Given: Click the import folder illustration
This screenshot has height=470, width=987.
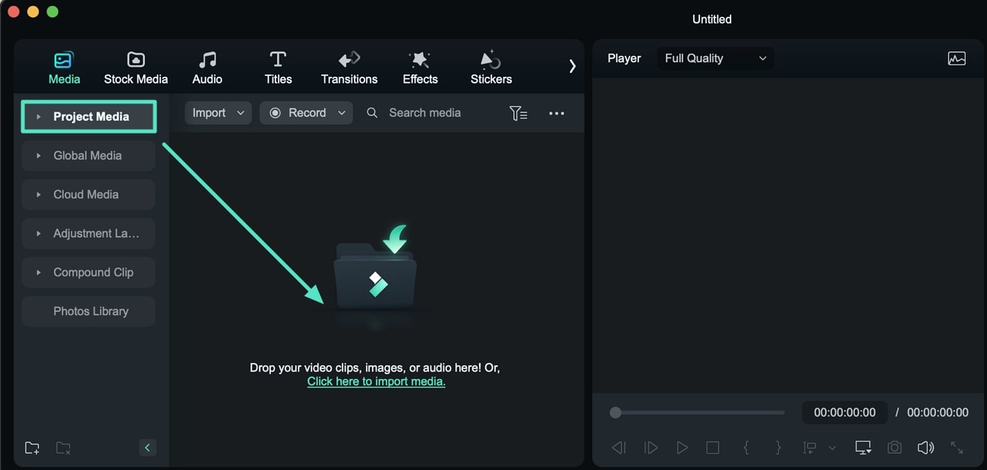Looking at the screenshot, I should tap(376, 266).
